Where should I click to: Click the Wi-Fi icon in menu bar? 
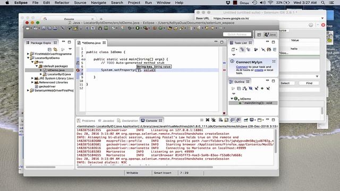(x=270, y=3)
